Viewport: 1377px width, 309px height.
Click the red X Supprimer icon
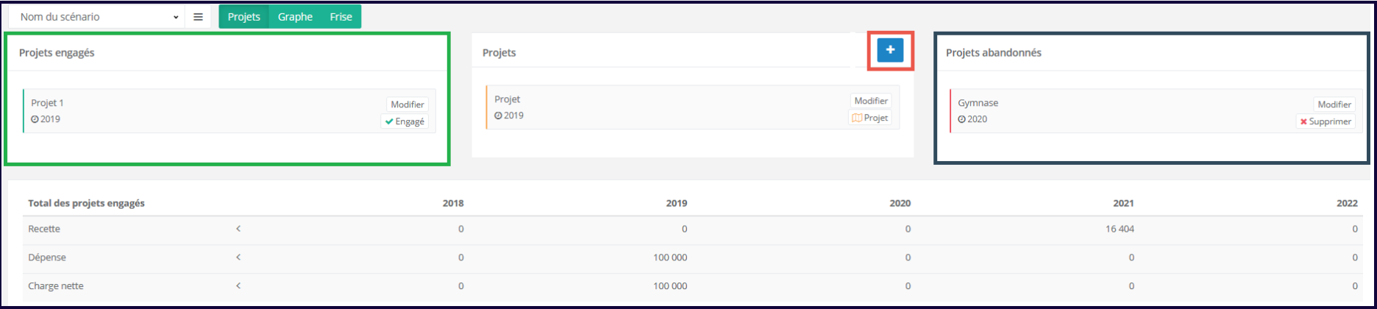pyautogui.click(x=1303, y=121)
